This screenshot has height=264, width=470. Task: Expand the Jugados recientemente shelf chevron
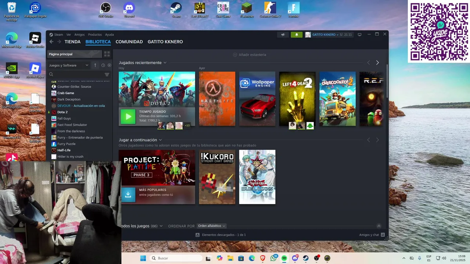coord(165,63)
